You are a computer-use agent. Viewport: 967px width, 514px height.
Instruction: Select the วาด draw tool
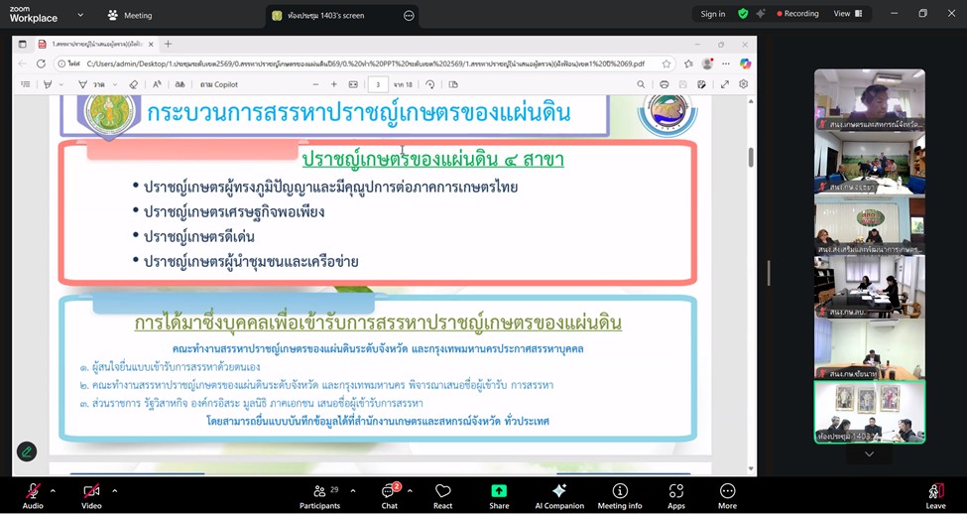pyautogui.click(x=90, y=84)
